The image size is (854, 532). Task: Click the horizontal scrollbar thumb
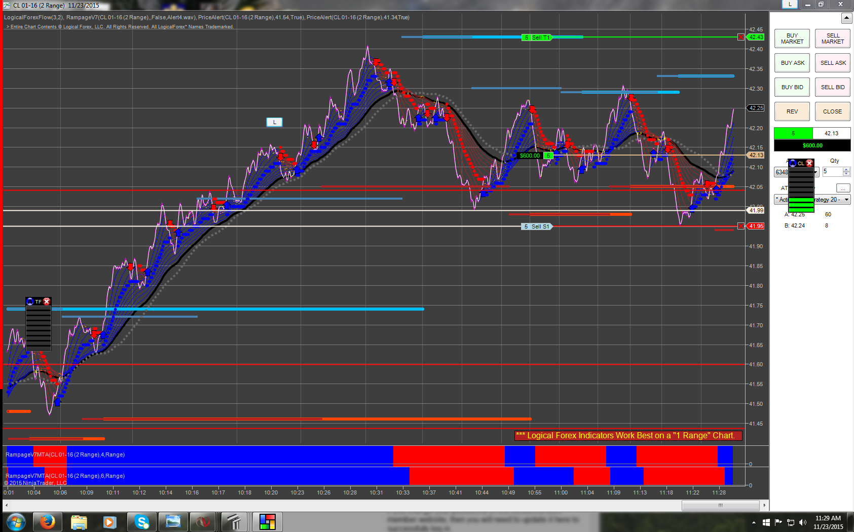pos(720,505)
